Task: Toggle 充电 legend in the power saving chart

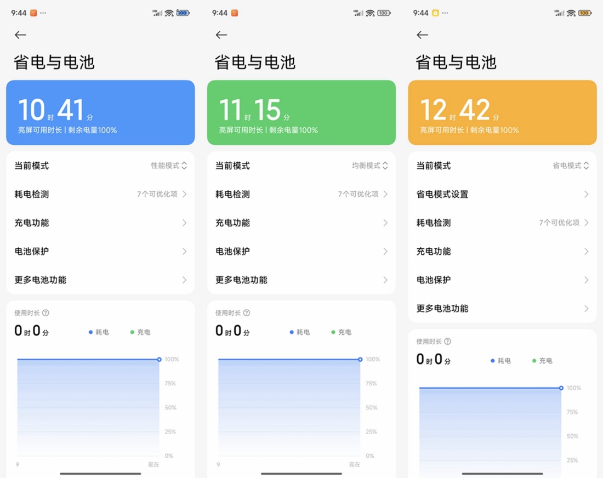Action: click(x=542, y=360)
